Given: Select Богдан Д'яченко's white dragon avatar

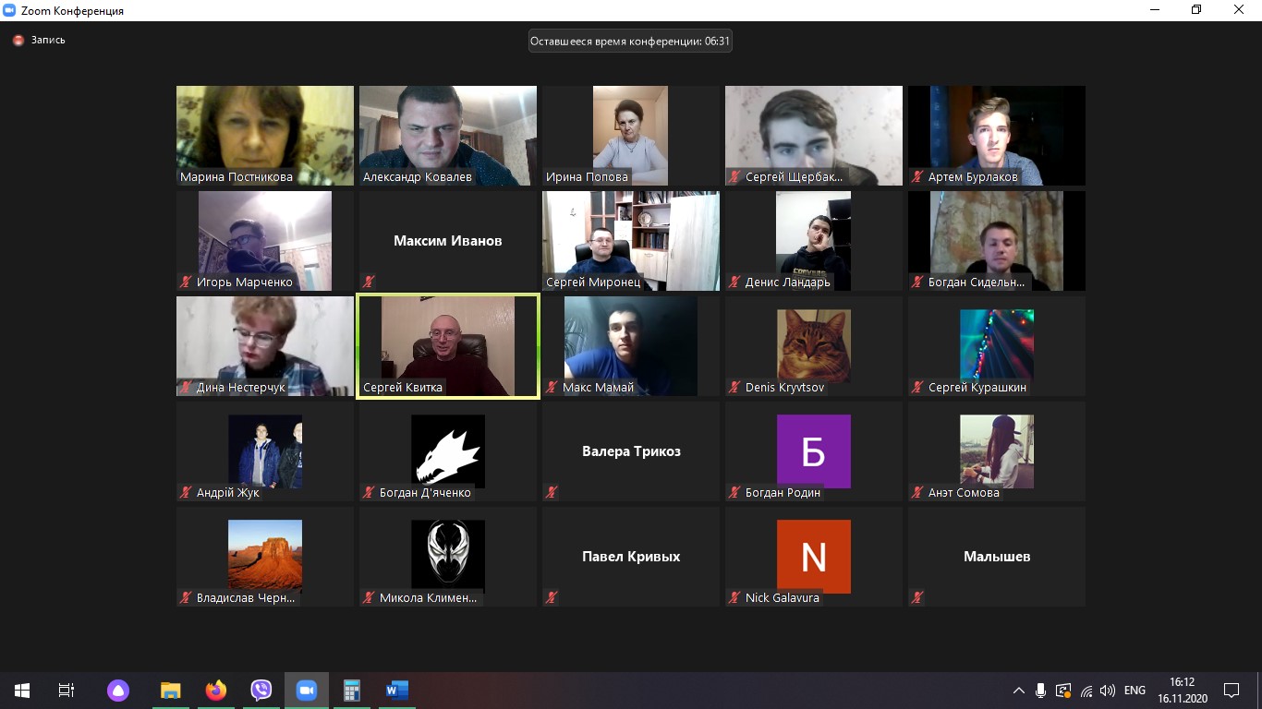Looking at the screenshot, I should 448,451.
